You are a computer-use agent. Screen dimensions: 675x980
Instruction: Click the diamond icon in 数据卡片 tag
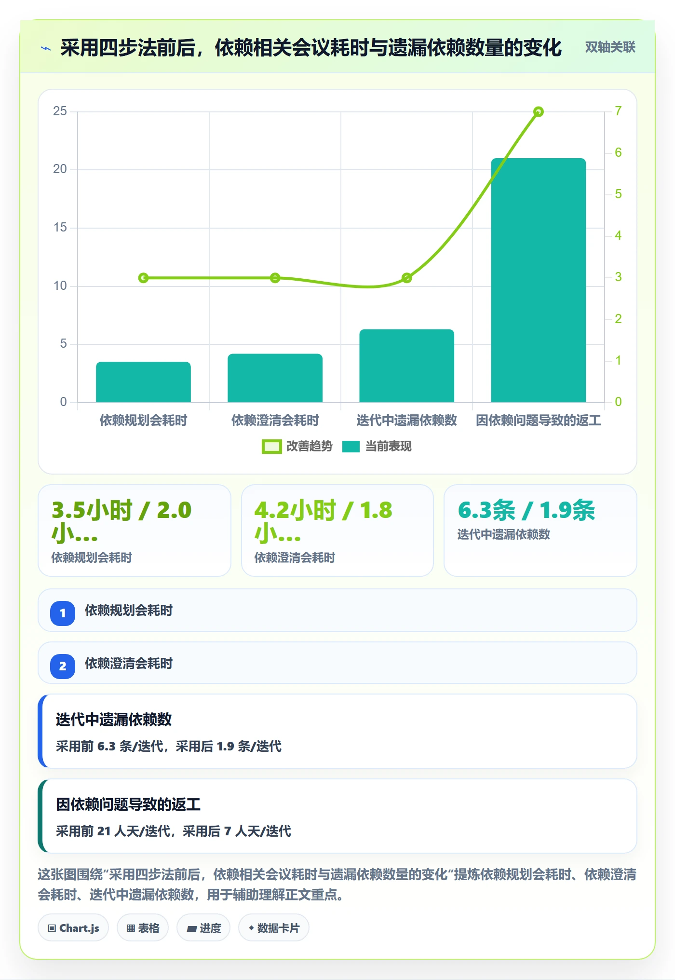click(x=251, y=928)
